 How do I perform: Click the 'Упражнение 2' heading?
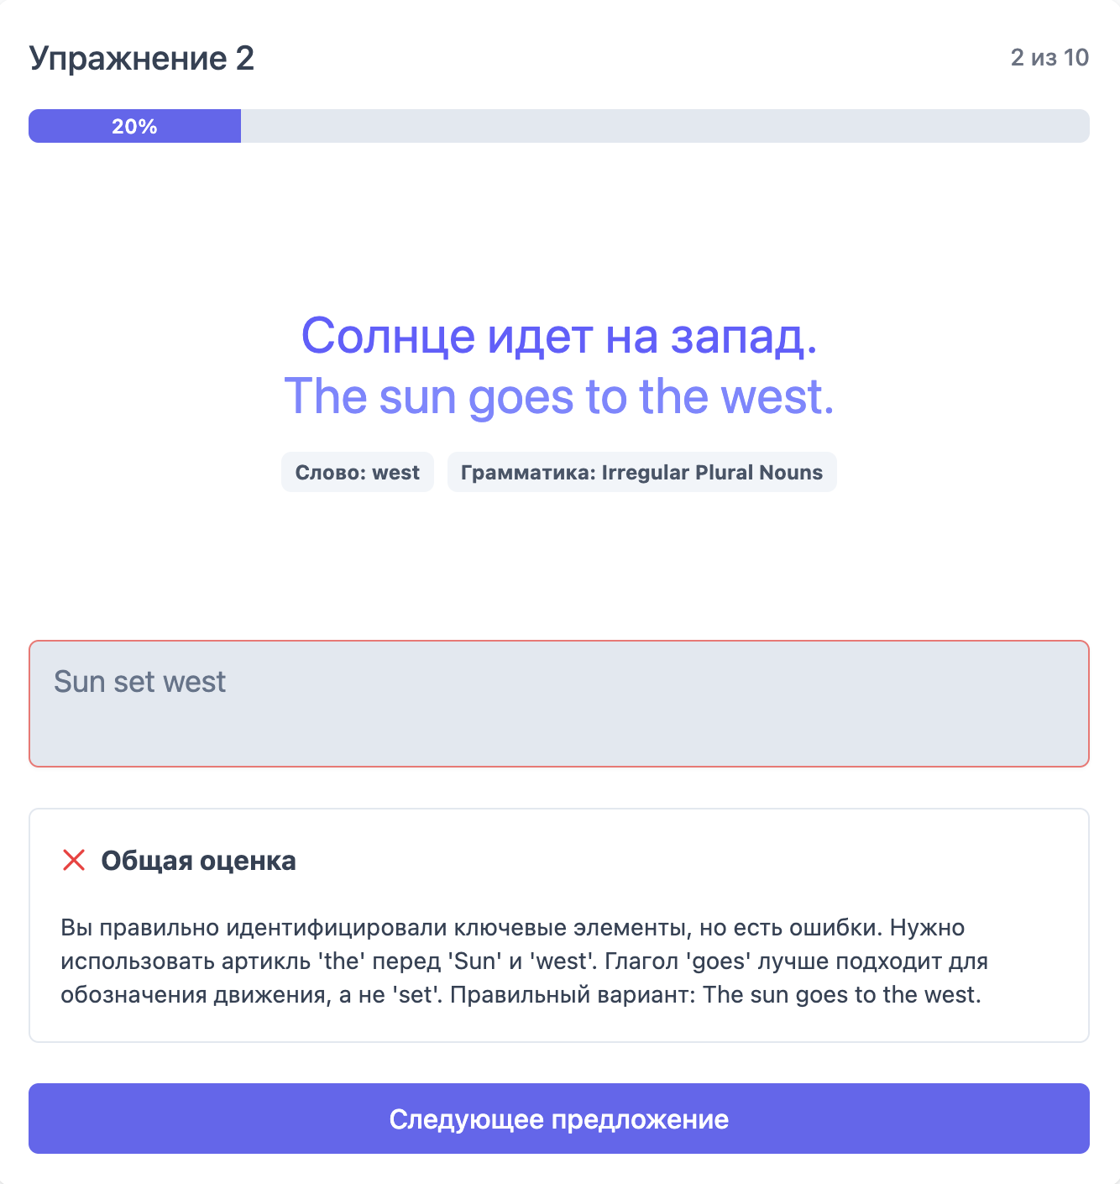coord(141,58)
